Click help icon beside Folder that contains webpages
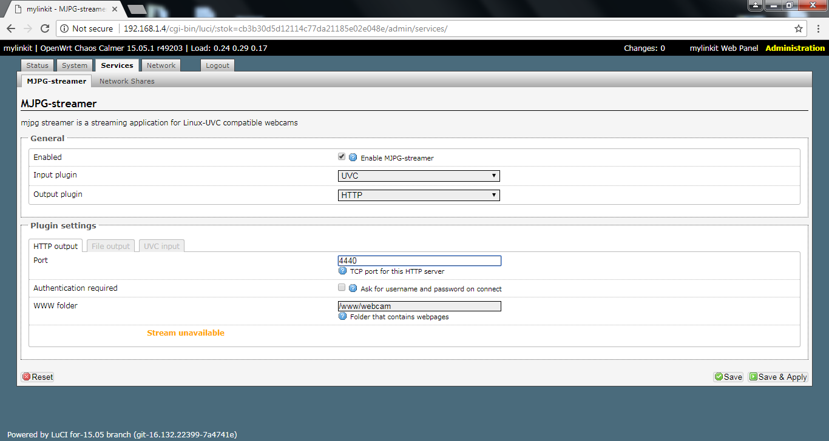 (x=342, y=316)
